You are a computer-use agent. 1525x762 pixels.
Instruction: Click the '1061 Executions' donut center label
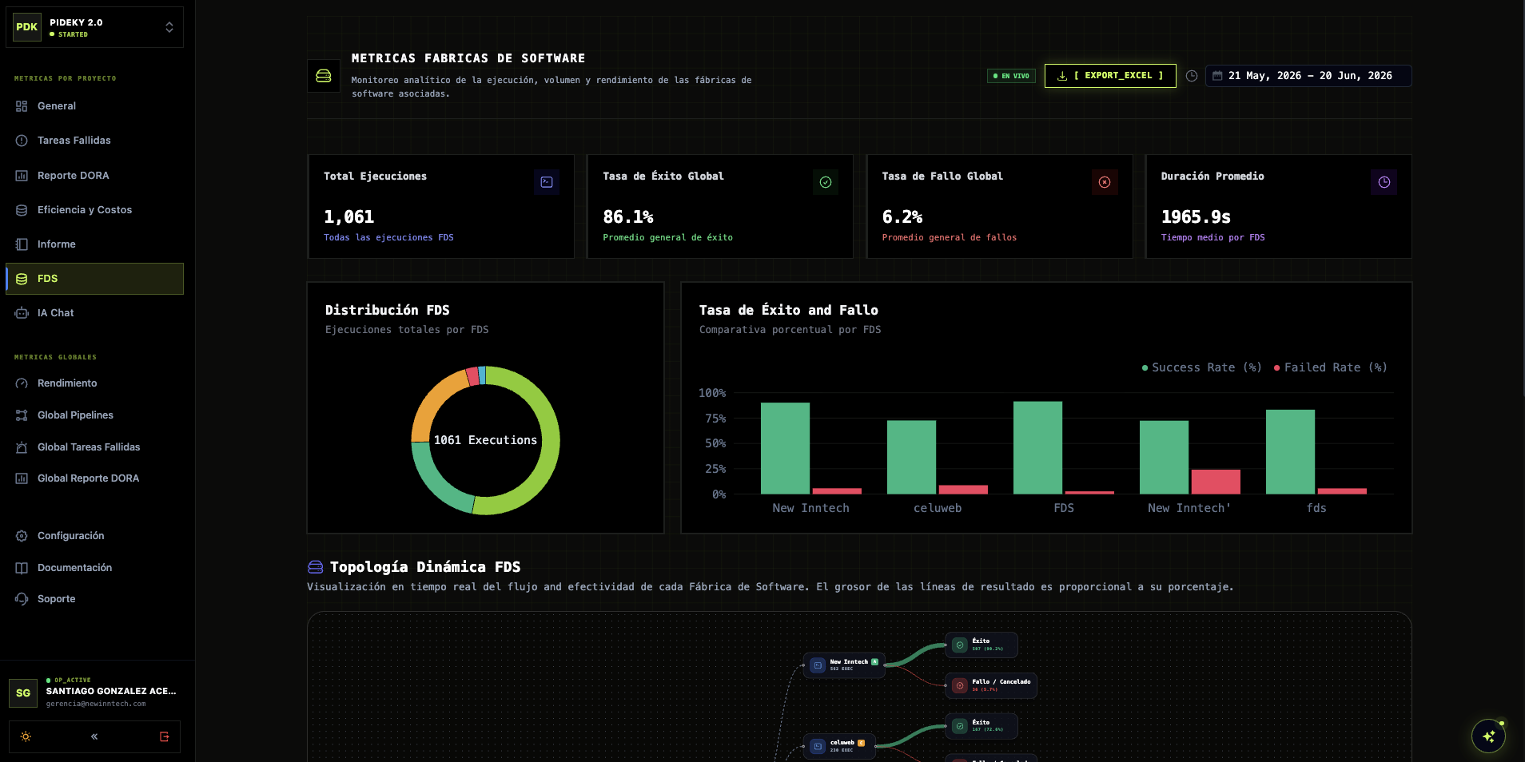coord(485,440)
